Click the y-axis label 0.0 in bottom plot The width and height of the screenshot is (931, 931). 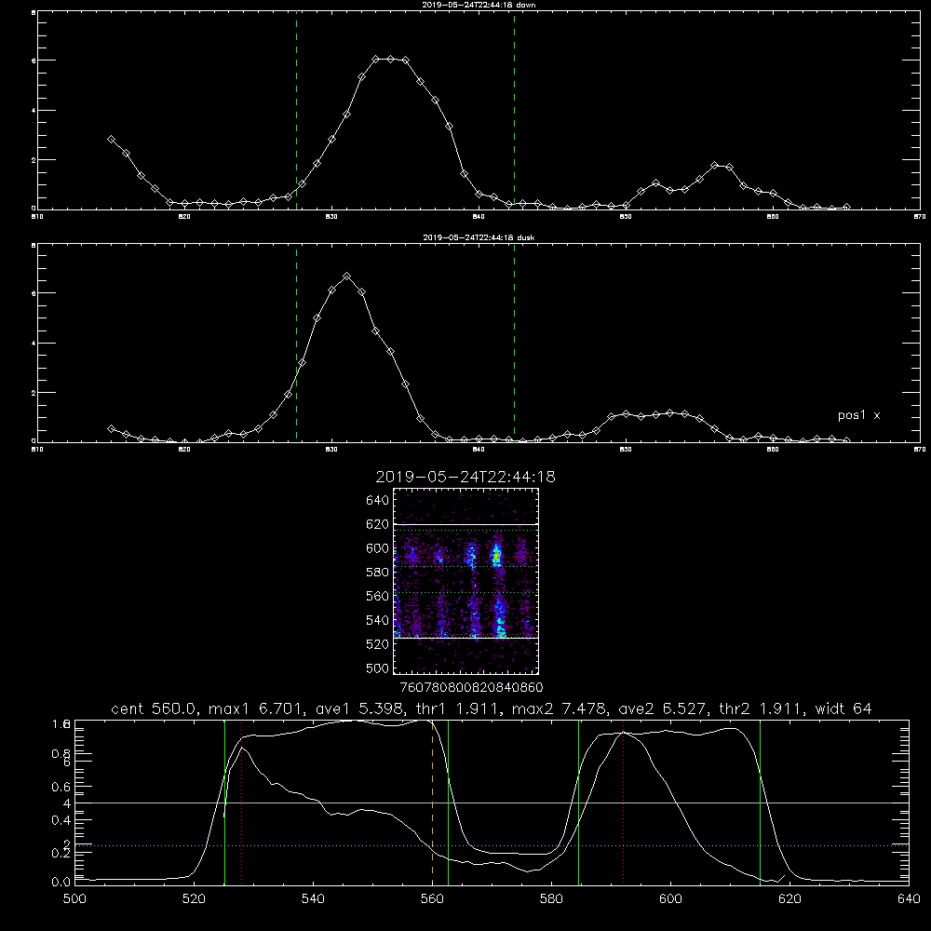[x=61, y=883]
